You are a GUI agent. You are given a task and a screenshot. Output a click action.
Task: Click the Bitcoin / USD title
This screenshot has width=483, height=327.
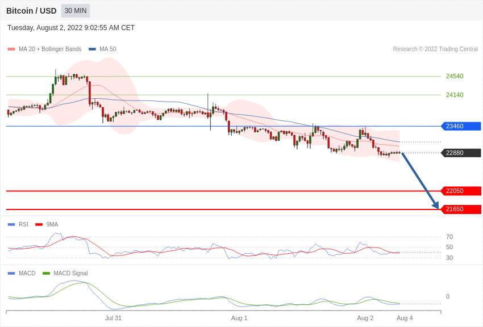click(x=31, y=11)
